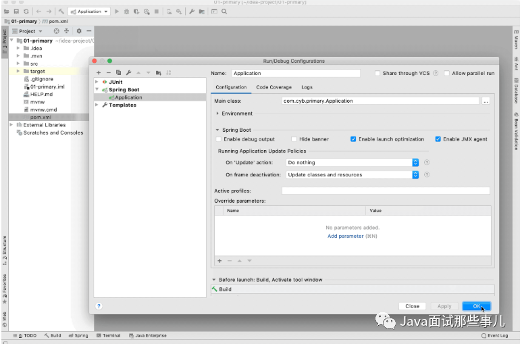This screenshot has height=344, width=522.
Task: Check the Hide banner option
Action: tap(294, 139)
